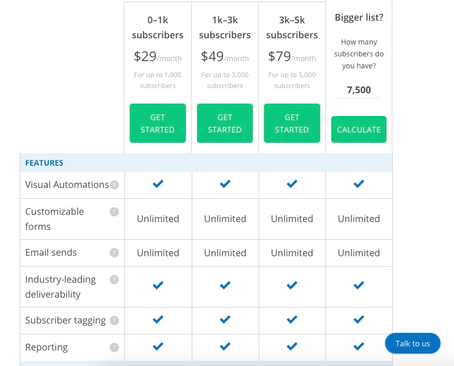
Task: Click the Industry-leading deliverability feature label
Action: [x=61, y=287]
